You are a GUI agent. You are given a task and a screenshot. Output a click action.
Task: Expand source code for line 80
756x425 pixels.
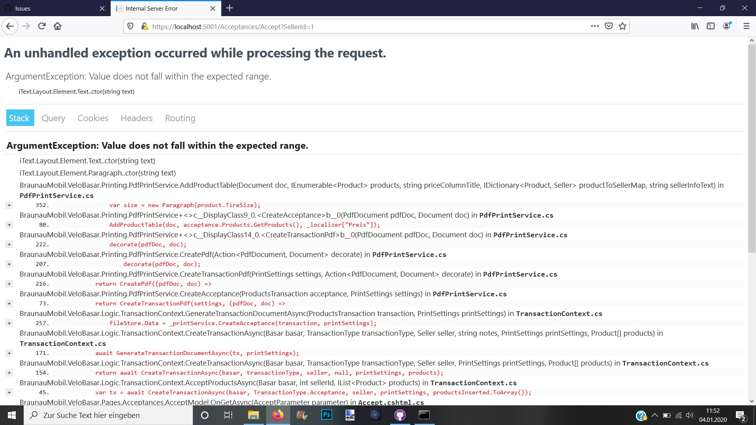9,225
